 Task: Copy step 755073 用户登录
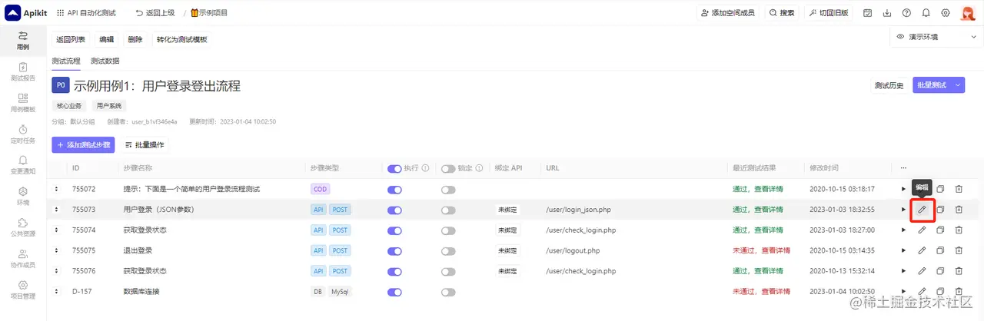click(939, 209)
